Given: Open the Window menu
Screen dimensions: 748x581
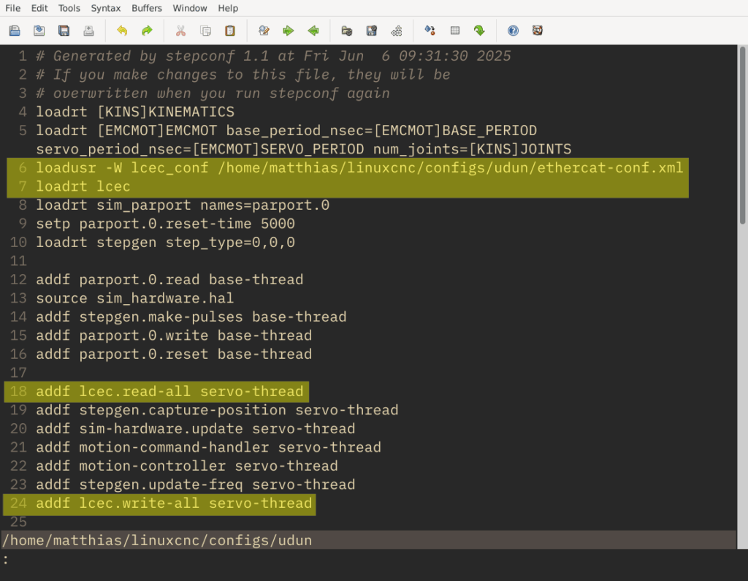Looking at the screenshot, I should [x=190, y=8].
